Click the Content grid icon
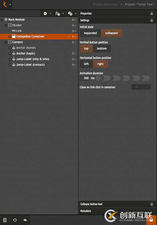This screenshot has width=157, height=225. point(10,42)
